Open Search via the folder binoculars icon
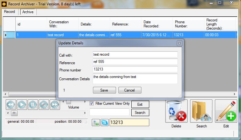 click(201, 111)
